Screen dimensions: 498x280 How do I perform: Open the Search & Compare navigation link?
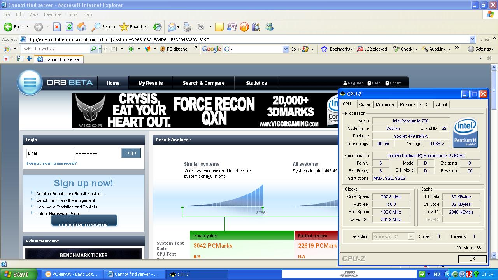coord(203,83)
